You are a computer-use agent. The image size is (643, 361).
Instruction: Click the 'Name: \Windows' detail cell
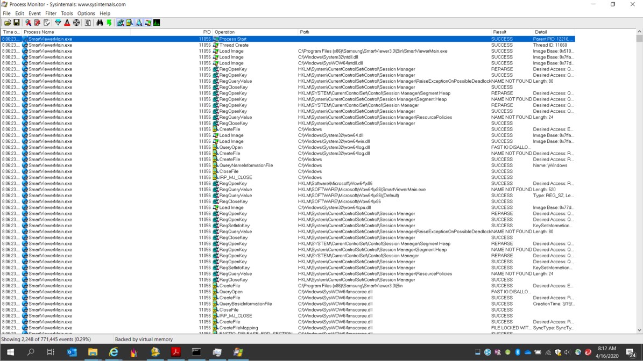tap(550, 165)
